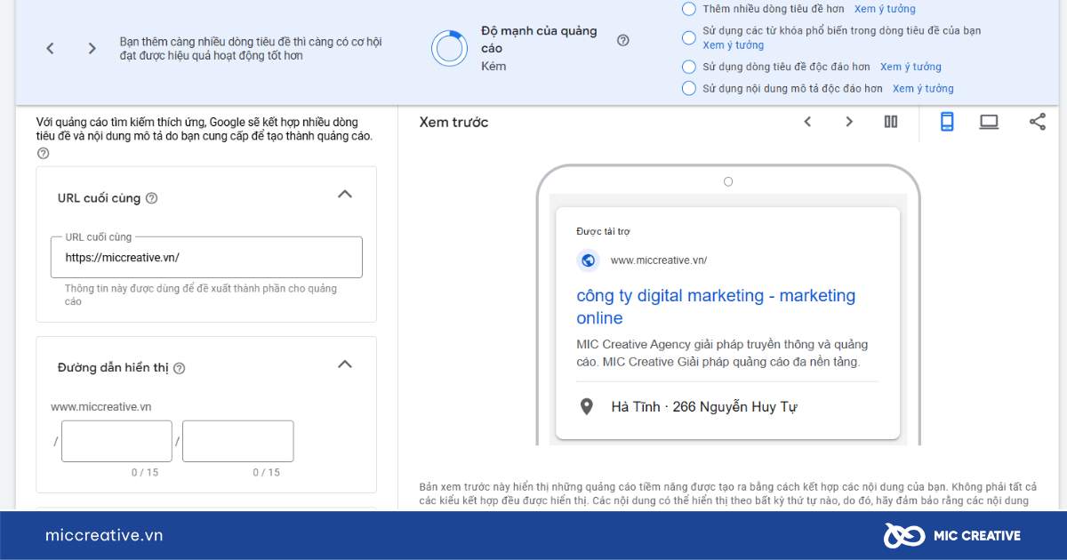Image resolution: width=1067 pixels, height=560 pixels.
Task: Open the side-by-side columns preview view
Action: pos(891,122)
